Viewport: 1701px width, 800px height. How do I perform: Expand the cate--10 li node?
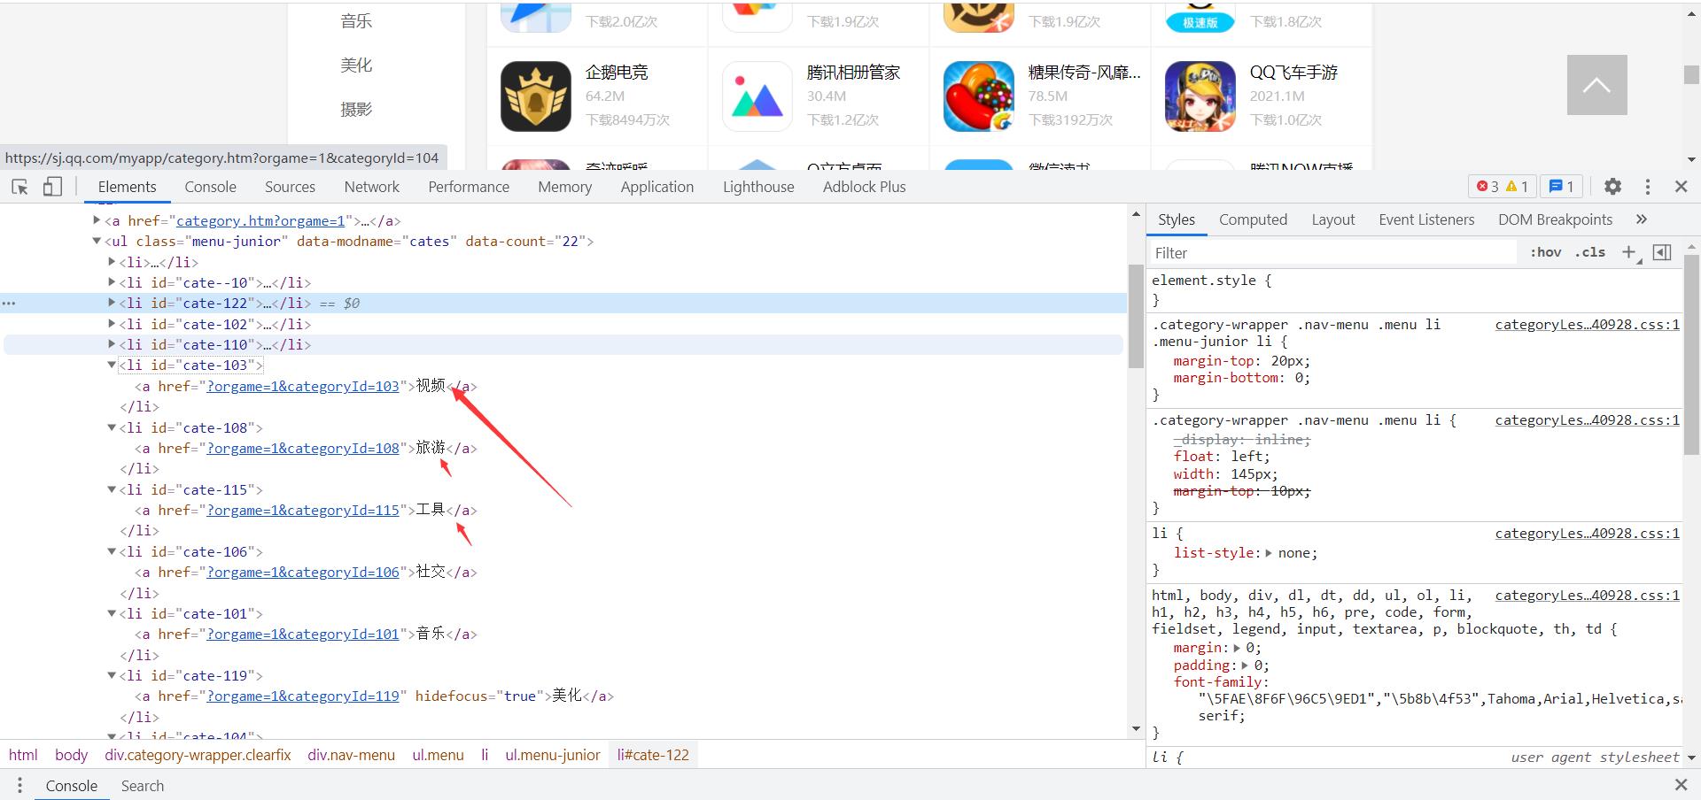[x=112, y=282]
